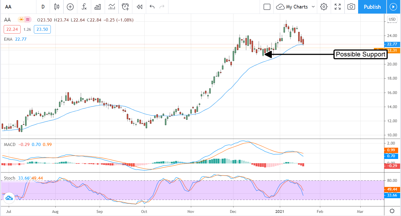Click the blue 23.50 buy price button
Image resolution: width=401 pixels, height=216 pixels.
click(x=42, y=29)
